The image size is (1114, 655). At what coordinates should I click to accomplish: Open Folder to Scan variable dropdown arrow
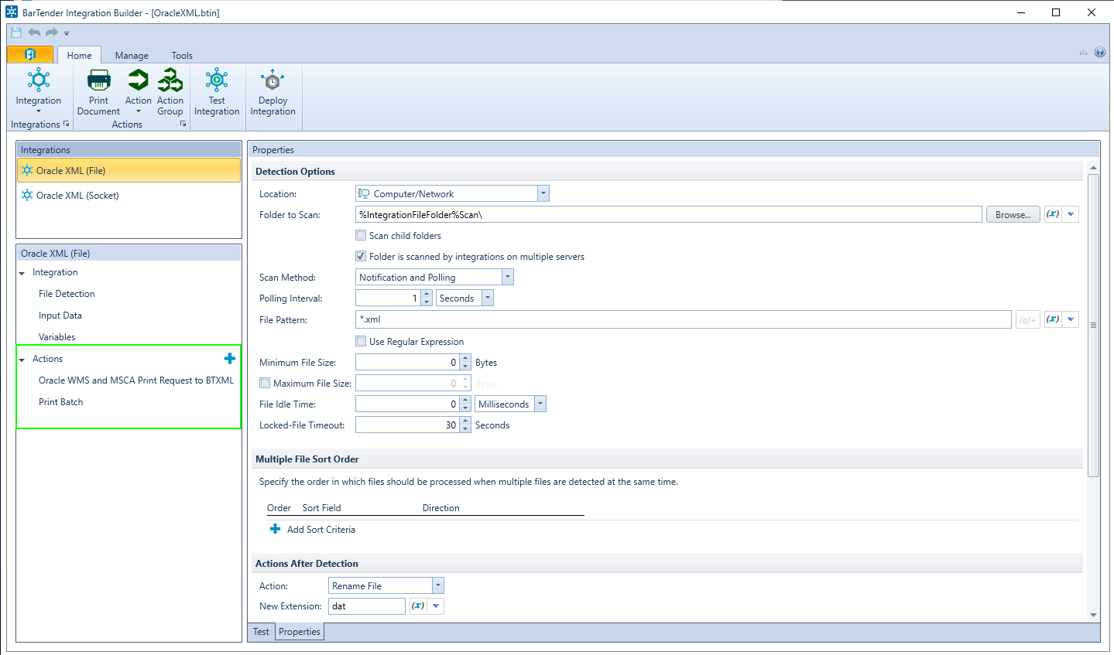[1071, 214]
